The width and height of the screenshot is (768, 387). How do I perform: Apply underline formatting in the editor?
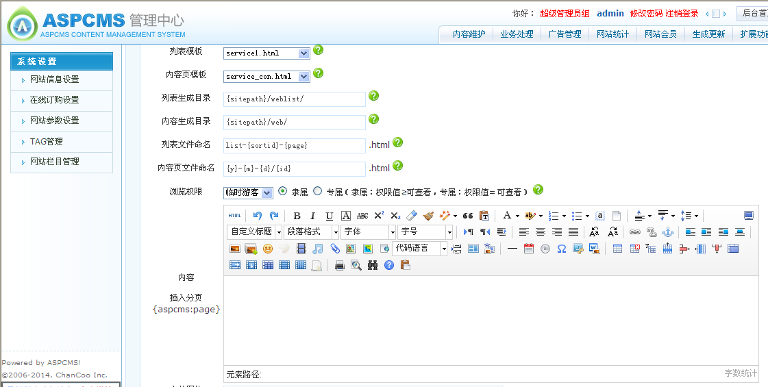pyautogui.click(x=330, y=216)
